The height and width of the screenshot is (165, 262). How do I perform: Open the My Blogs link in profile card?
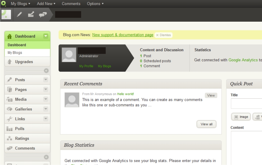click(104, 66)
